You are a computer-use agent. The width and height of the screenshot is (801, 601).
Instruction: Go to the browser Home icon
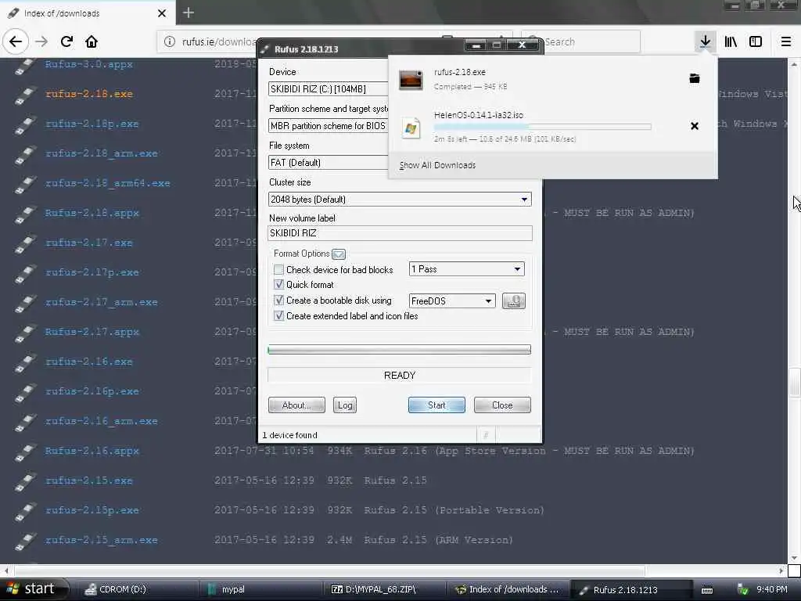coord(92,41)
